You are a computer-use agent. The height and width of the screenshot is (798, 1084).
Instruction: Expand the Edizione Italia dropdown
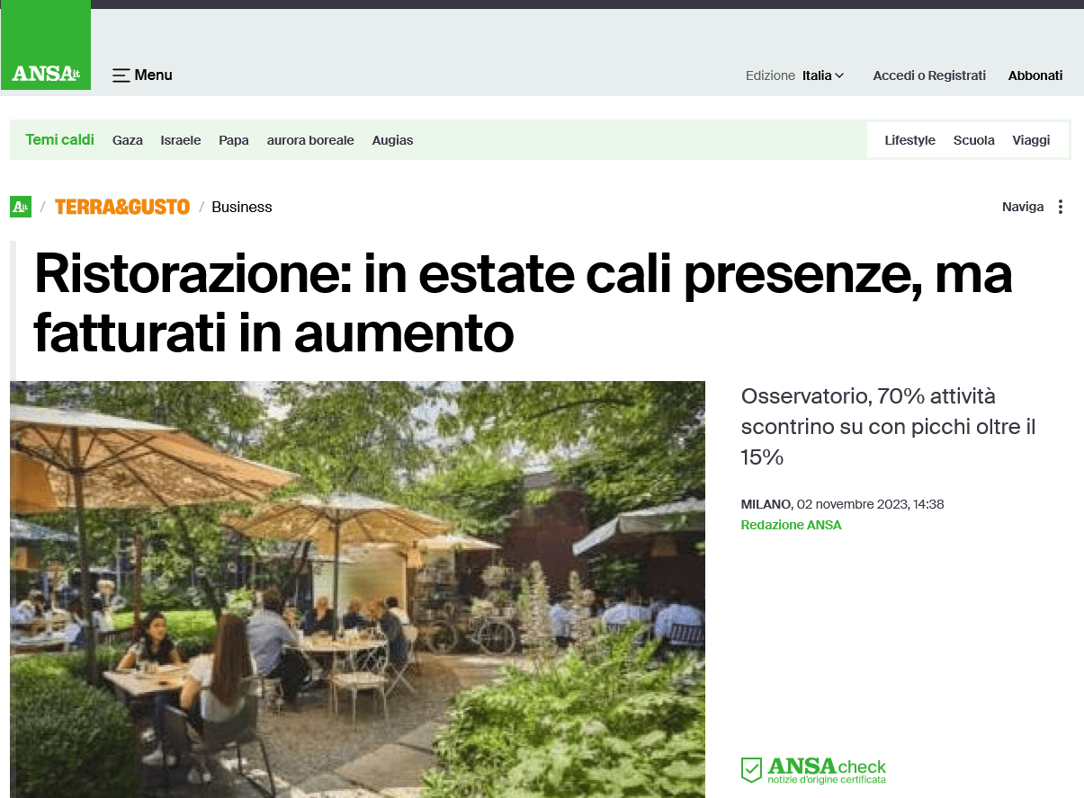point(823,75)
